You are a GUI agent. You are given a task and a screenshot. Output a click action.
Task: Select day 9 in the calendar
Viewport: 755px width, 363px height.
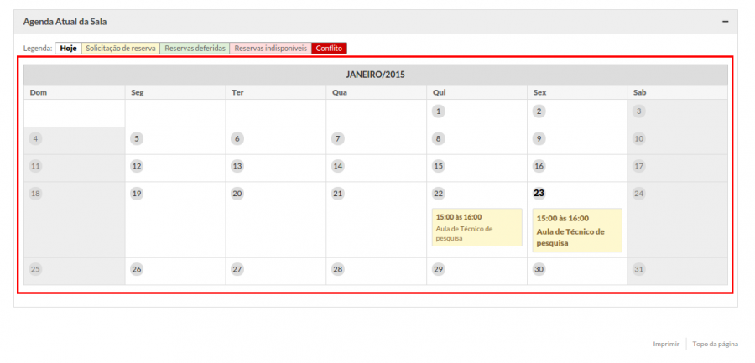pos(539,139)
